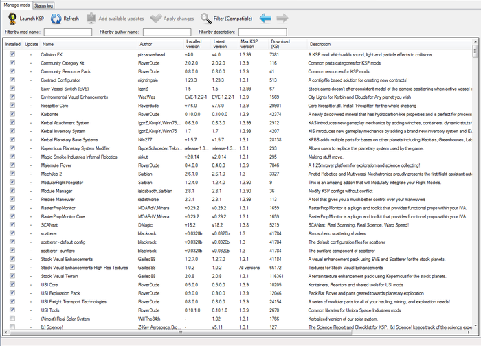Viewport: 481px width, 346px height.
Task: Go back with blue left arrow
Action: point(265,19)
